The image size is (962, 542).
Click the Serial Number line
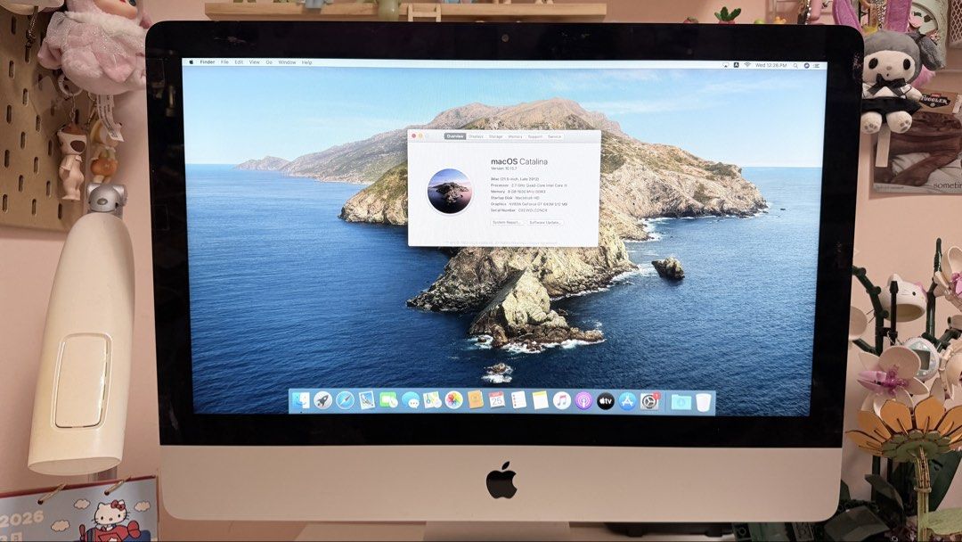point(519,209)
